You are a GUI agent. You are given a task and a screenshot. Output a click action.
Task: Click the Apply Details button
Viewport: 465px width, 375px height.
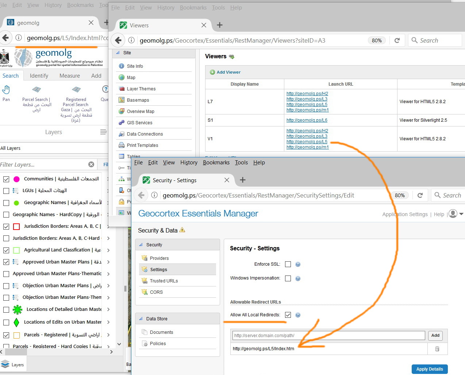click(x=430, y=369)
